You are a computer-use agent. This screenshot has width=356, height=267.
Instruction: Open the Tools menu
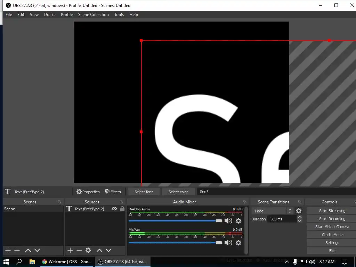(119, 15)
